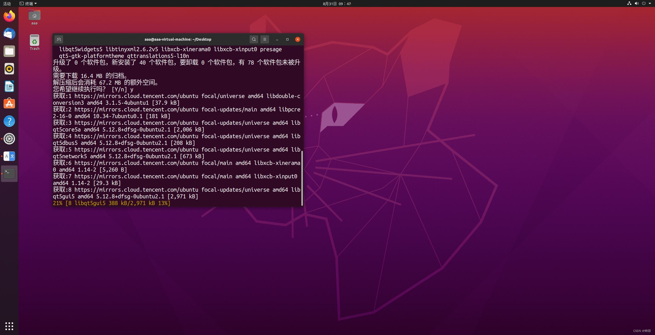The height and width of the screenshot is (335, 655).
Task: Select the Trash desktop icon
Action: [x=35, y=42]
